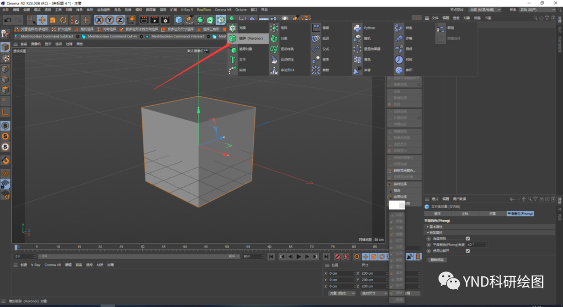The height and width of the screenshot is (307, 563).
Task: Click the delete tag button
Action: tap(437, 260)
